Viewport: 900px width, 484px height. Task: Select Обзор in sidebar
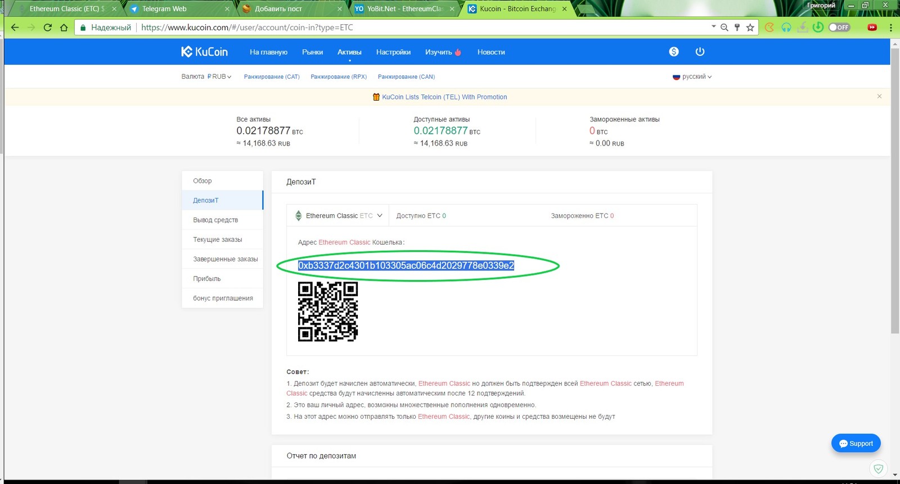[x=222, y=180]
